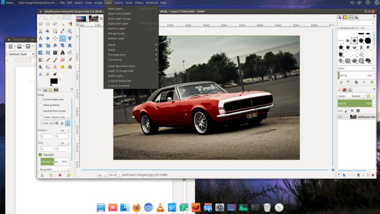Select the Text tool in toolbox

pyautogui.click(x=62, y=53)
